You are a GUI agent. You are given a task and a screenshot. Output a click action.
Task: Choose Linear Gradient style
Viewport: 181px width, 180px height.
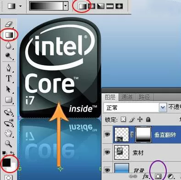point(83,6)
